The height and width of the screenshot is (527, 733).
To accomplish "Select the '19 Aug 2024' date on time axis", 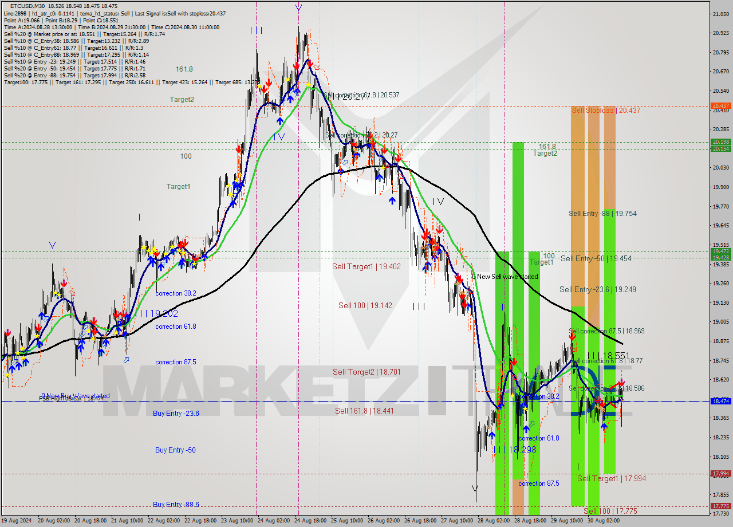I will 16,521.
